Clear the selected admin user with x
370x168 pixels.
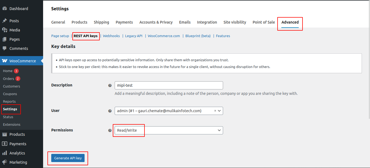215,111
